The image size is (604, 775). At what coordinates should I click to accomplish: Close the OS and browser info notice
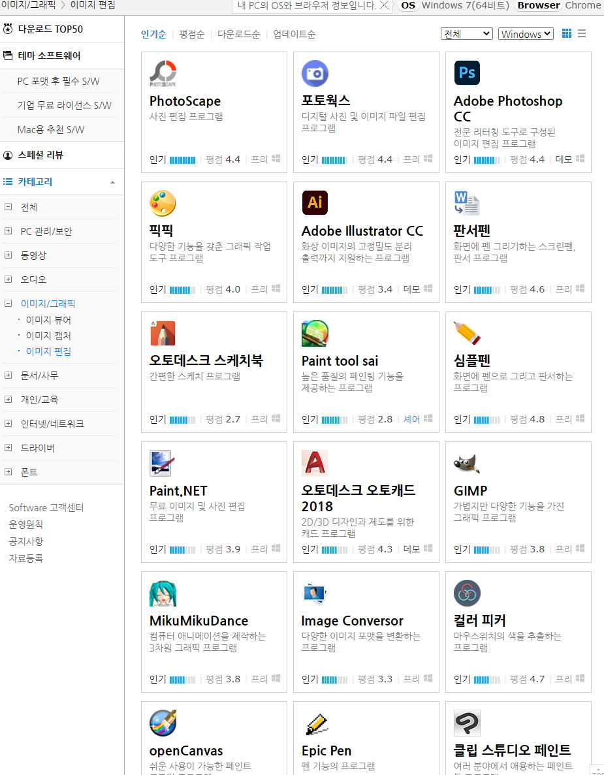click(384, 5)
